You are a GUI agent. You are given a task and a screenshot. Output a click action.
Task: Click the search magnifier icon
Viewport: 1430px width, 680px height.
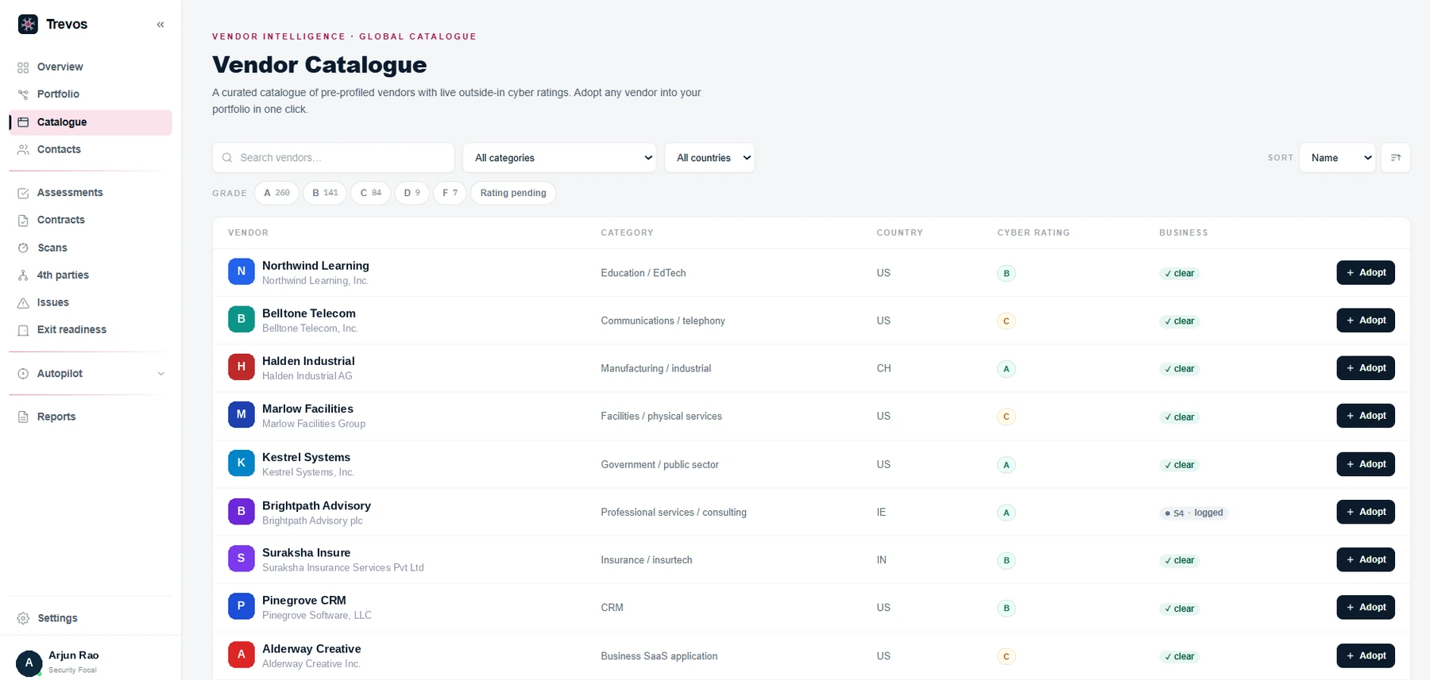[x=227, y=158]
